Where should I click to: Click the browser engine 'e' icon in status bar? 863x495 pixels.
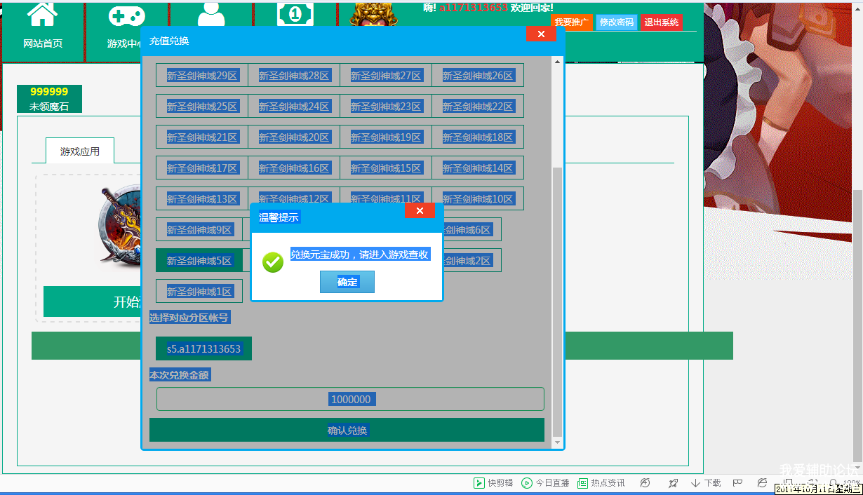[x=762, y=483]
